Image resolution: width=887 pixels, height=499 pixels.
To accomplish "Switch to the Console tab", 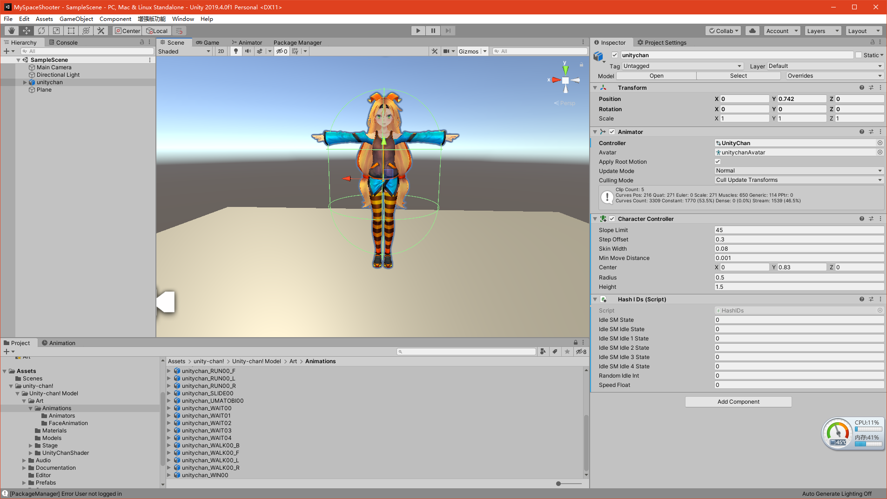I will [x=63, y=42].
